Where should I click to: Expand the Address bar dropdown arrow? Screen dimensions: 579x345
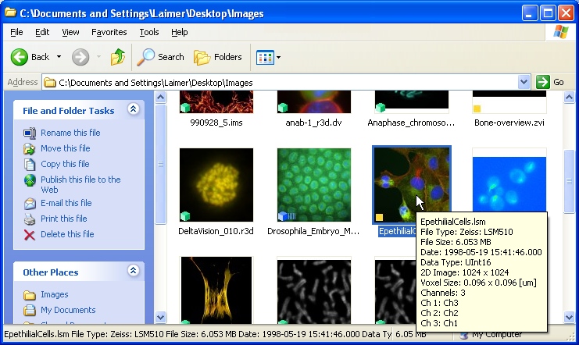[524, 82]
